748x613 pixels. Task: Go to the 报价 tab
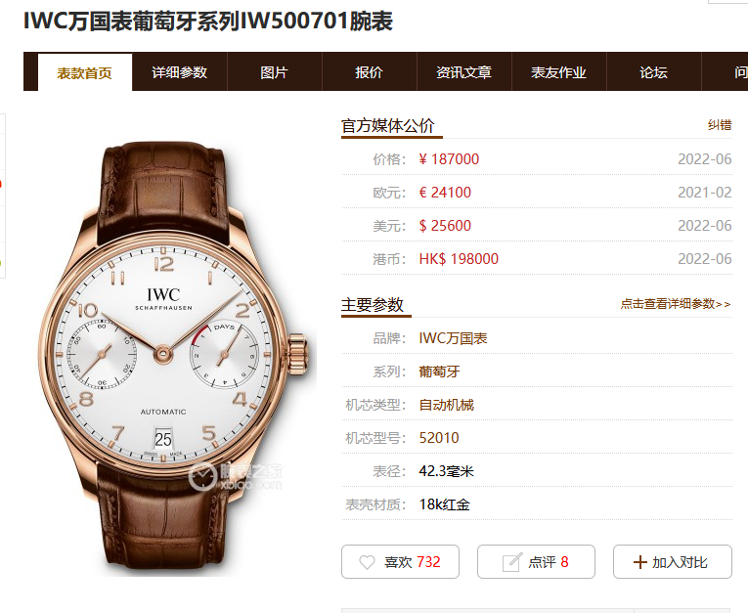[370, 72]
